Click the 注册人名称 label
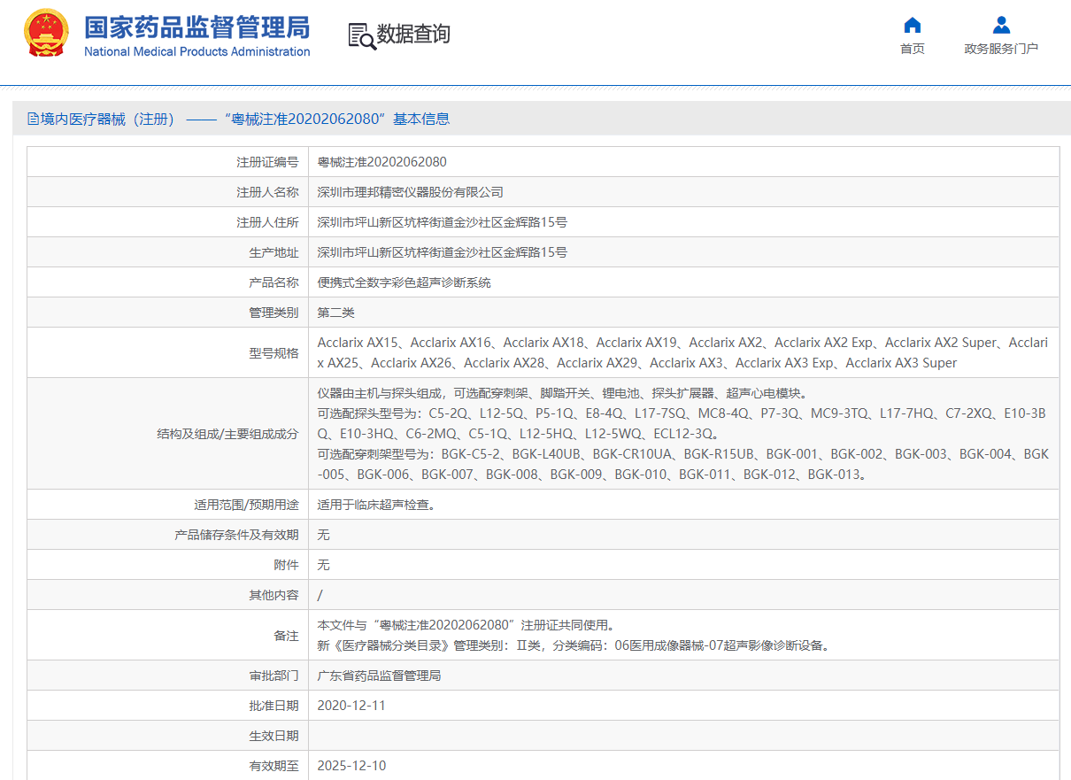 tap(267, 192)
